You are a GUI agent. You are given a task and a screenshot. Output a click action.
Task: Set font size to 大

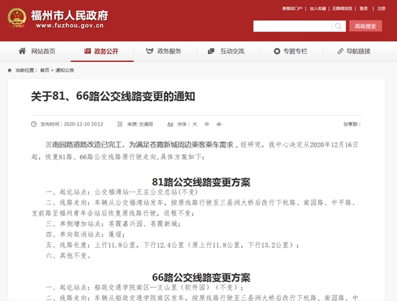coord(194,124)
